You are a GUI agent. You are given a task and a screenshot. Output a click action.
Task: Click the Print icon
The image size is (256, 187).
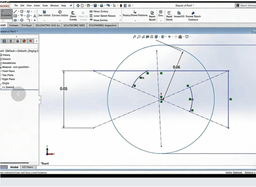102,6
